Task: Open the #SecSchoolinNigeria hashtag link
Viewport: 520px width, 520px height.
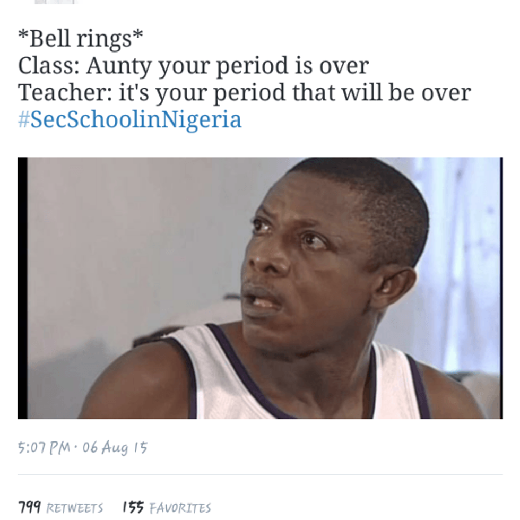Action: click(129, 120)
